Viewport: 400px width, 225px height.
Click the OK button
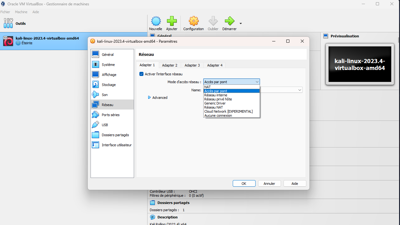click(x=244, y=184)
